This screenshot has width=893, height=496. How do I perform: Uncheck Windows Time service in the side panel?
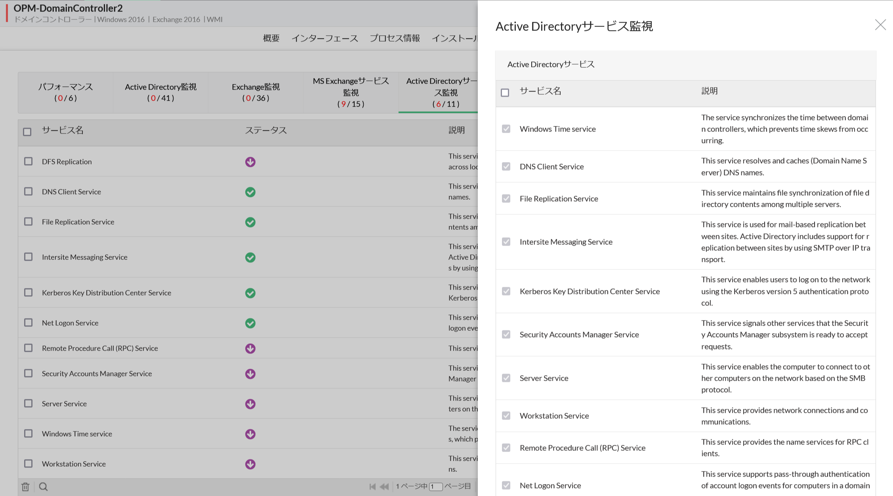pyautogui.click(x=506, y=129)
